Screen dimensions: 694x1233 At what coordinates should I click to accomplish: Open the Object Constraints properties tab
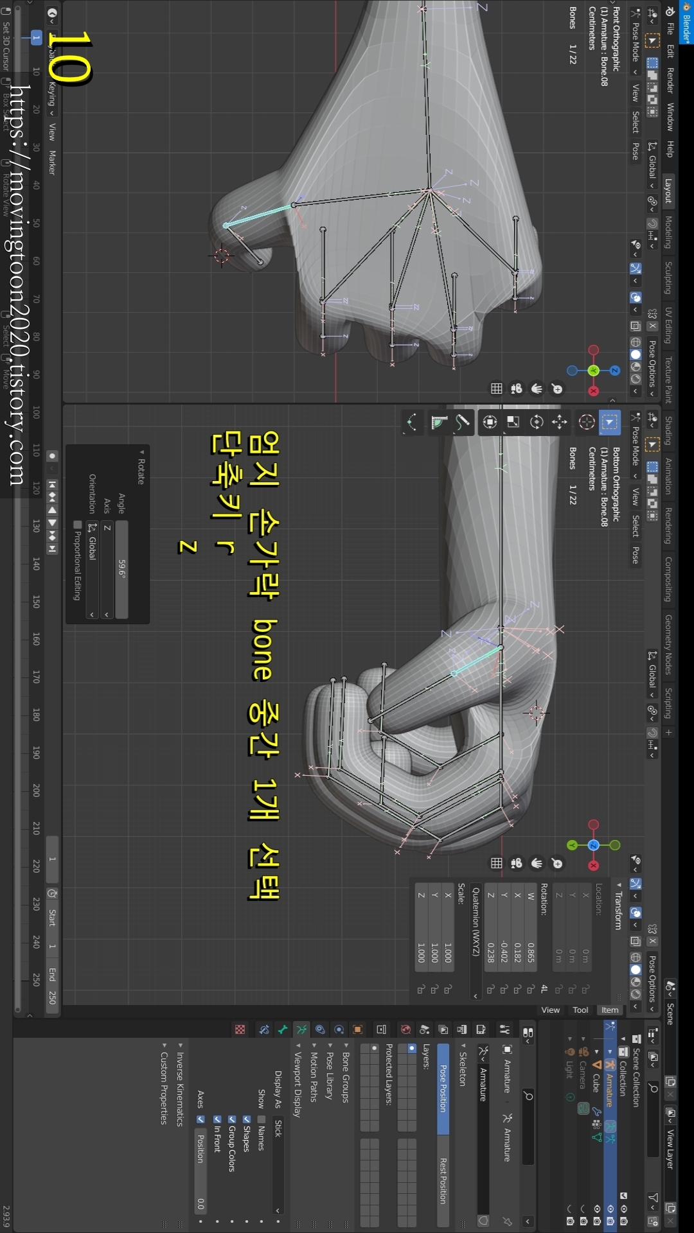point(320,1029)
